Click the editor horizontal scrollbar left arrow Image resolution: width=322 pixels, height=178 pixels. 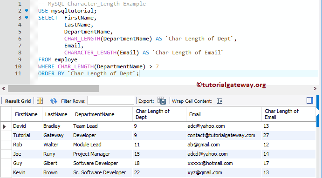click(4, 88)
